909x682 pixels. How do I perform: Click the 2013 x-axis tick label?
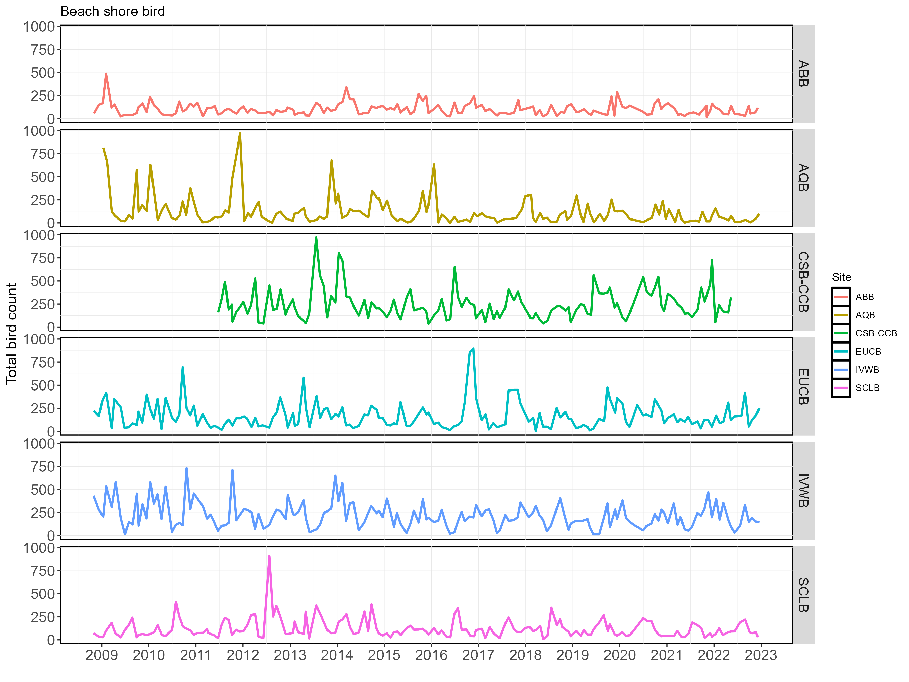tap(290, 655)
